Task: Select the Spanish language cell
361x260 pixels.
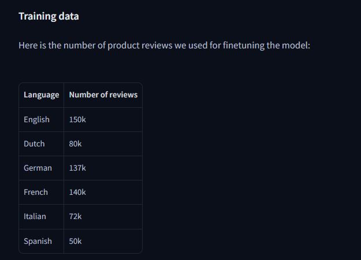Action: [x=41, y=241]
